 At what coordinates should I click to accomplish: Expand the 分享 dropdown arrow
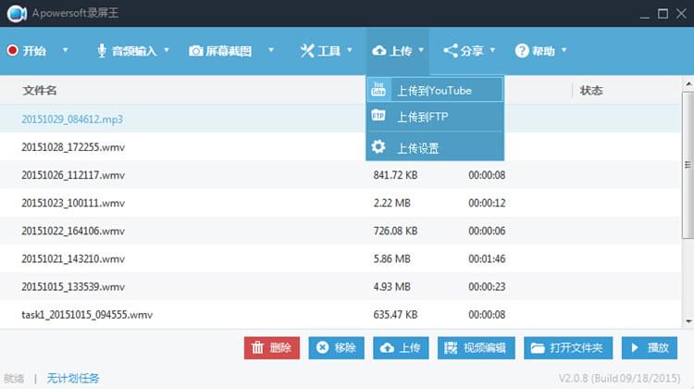point(492,50)
